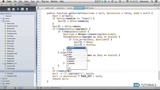Expand the admin folder

pyautogui.click(x=1, y=18)
